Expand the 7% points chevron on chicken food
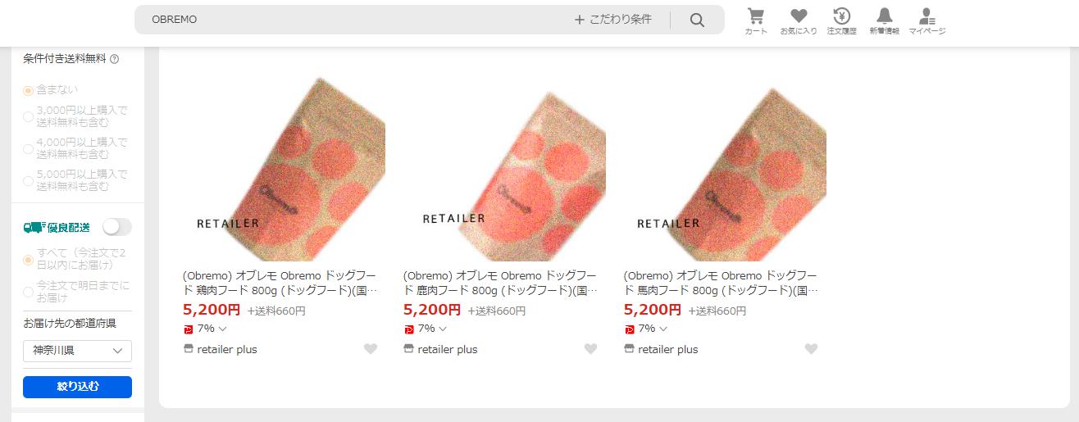Viewport: 1079px width, 422px height. pos(223,329)
